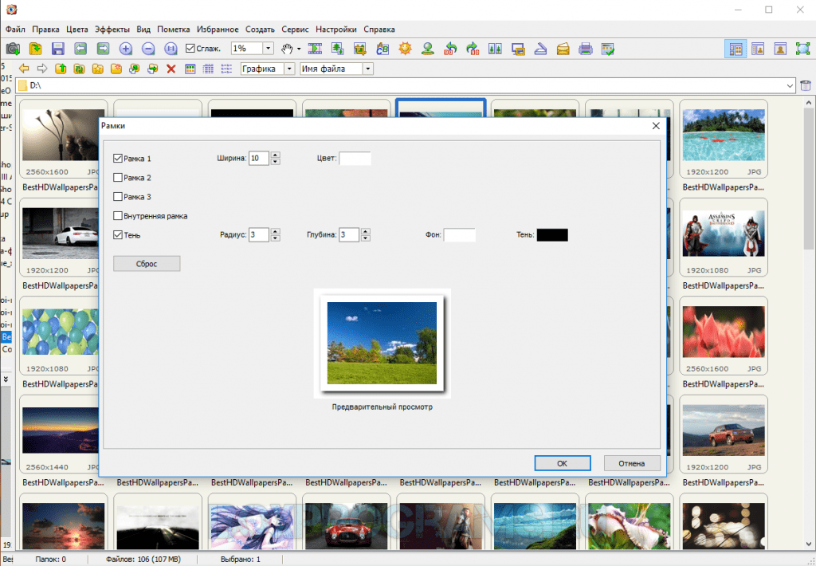Open the Имя файла sort dropdown

[x=368, y=69]
